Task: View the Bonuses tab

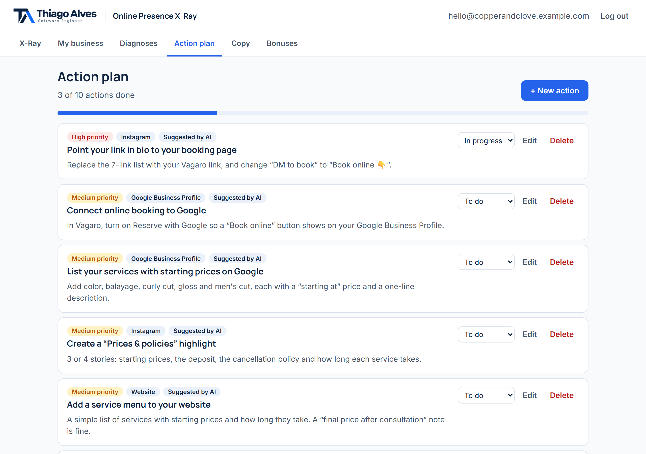Action: 282,43
